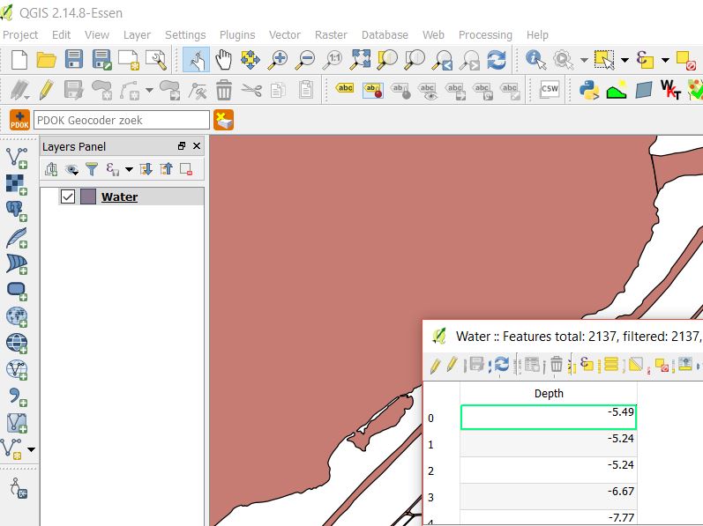Open select by expression dropdown arrow
This screenshot has height=526, width=703.
665,60
